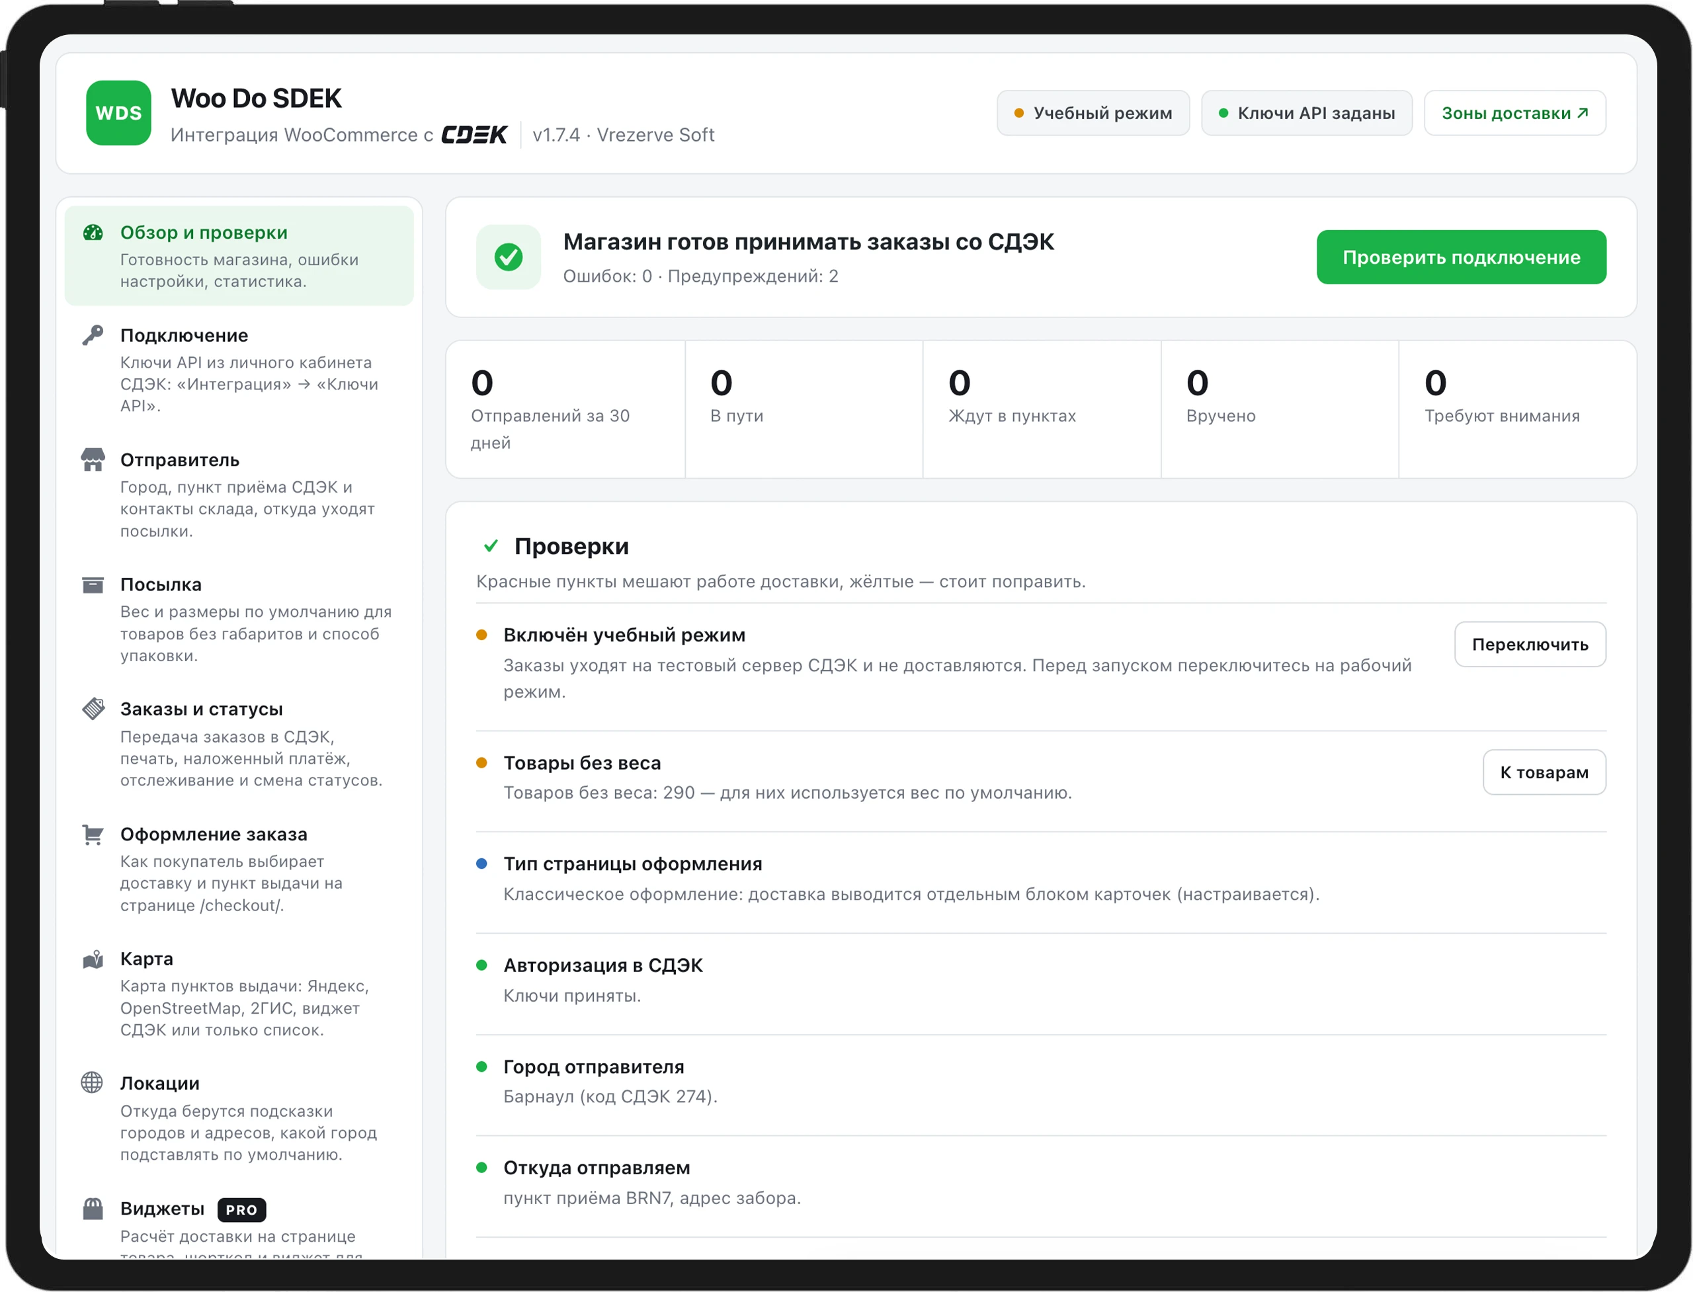The image size is (1693, 1292).
Task: Click the Авторизация в СДЭК check title
Action: pos(603,965)
